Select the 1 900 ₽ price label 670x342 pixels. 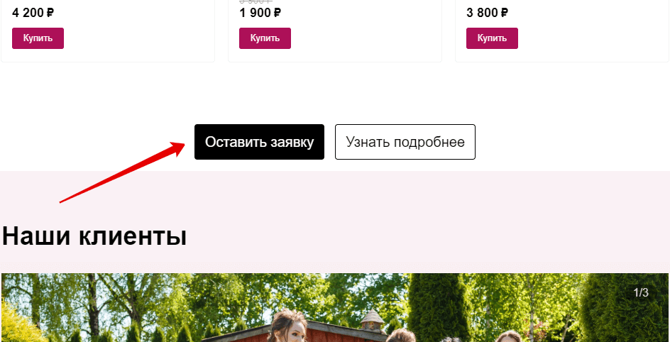tap(260, 13)
